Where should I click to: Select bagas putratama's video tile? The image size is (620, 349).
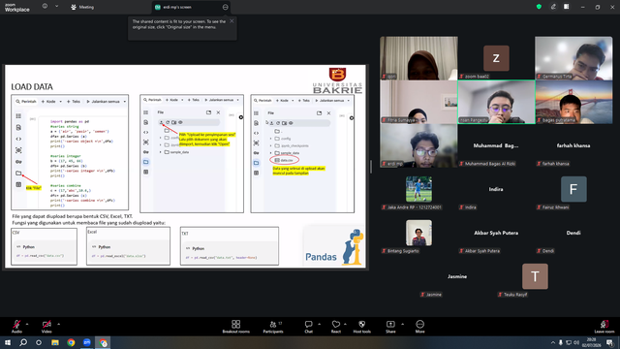pyautogui.click(x=573, y=102)
